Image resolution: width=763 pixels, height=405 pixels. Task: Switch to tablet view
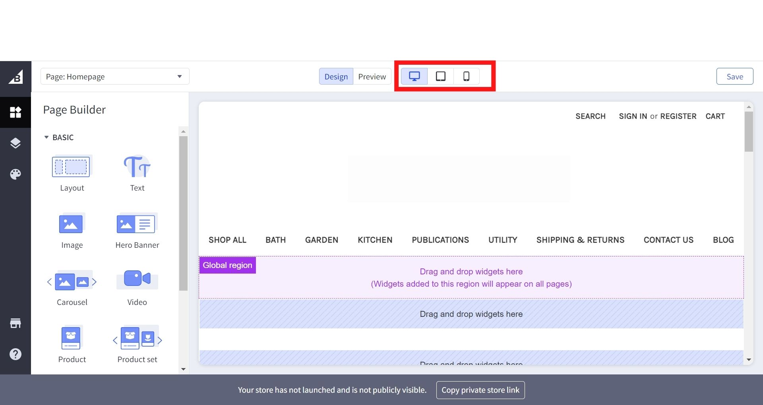(x=440, y=76)
